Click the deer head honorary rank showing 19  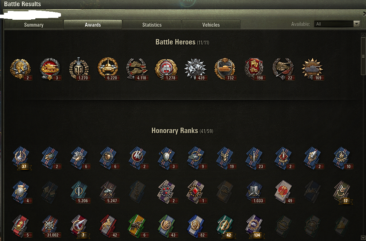pos(226,158)
